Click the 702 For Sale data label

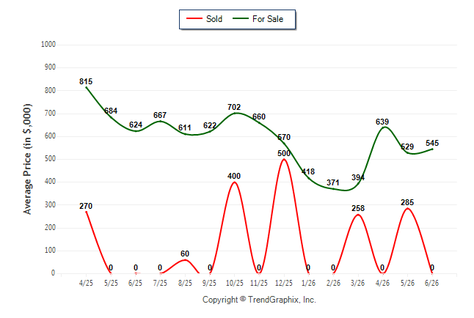234,107
